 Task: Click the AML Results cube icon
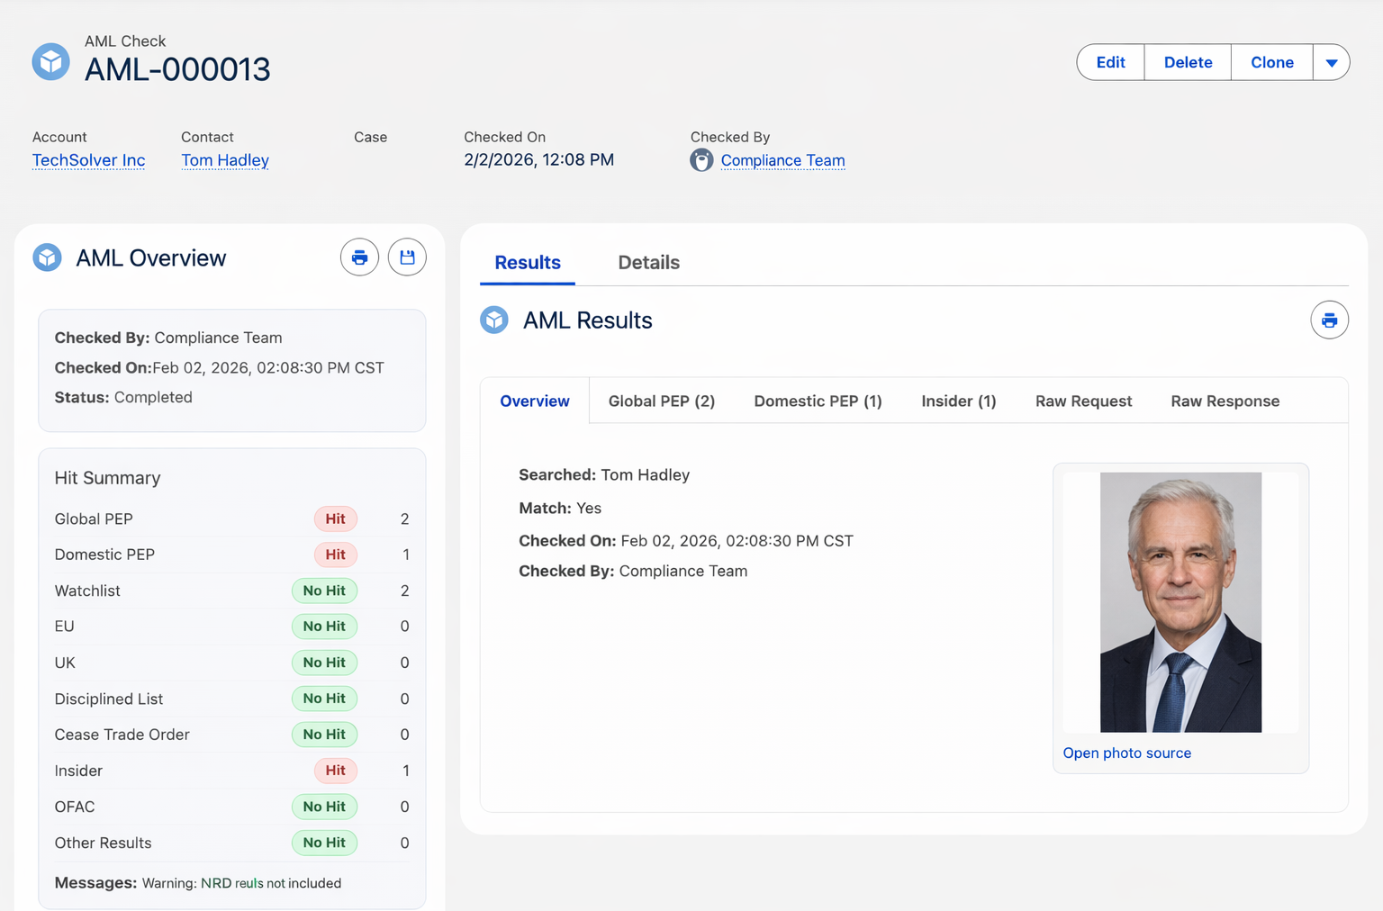[494, 320]
